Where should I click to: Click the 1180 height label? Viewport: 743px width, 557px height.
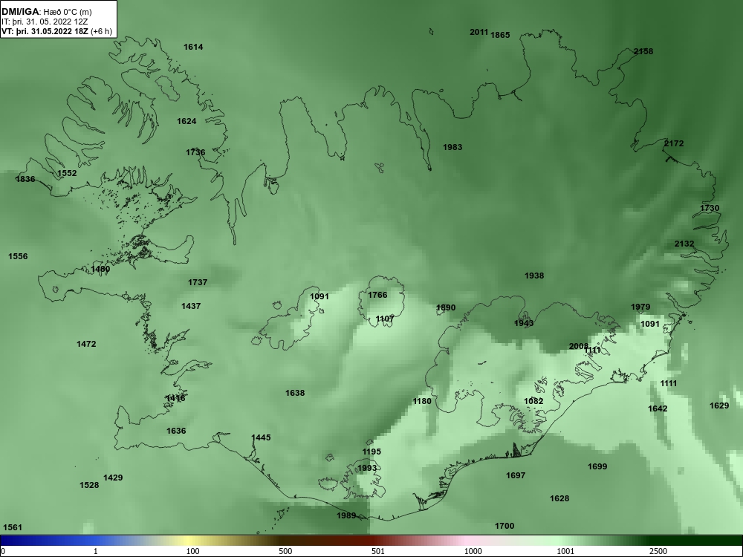tap(422, 402)
